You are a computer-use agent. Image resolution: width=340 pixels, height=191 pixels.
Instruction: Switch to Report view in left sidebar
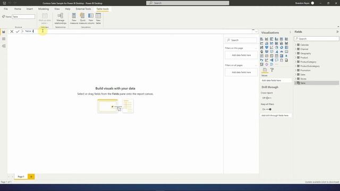click(x=4, y=32)
